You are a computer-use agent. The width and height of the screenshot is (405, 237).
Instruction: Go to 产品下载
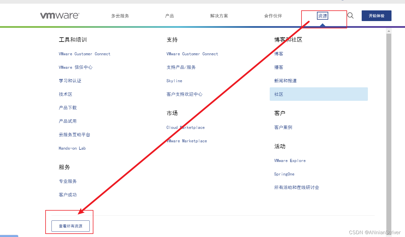coord(68,108)
